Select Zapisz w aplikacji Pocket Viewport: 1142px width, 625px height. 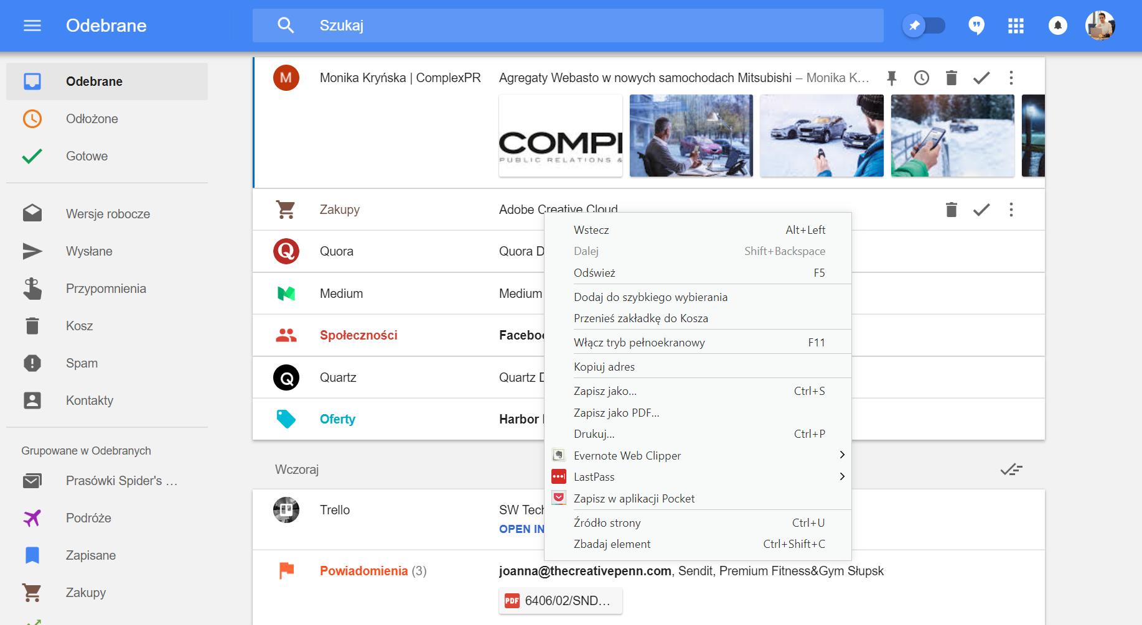click(698, 499)
